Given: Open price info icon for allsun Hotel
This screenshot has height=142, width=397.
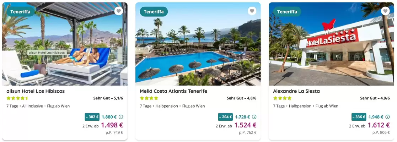Looking at the screenshot, I should tap(121, 117).
